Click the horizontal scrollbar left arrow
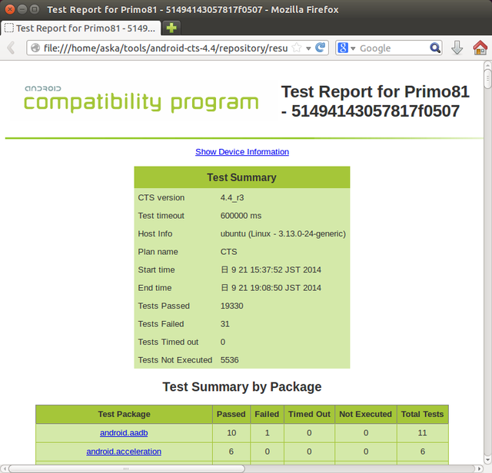 pos(4,468)
